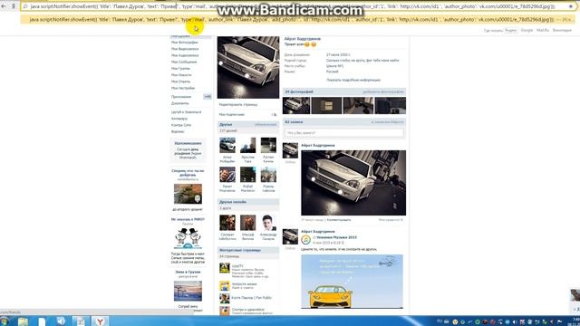Open Yandex Browser icon on taskbar
Viewport: 580px width, 326px height.
[x=100, y=321]
